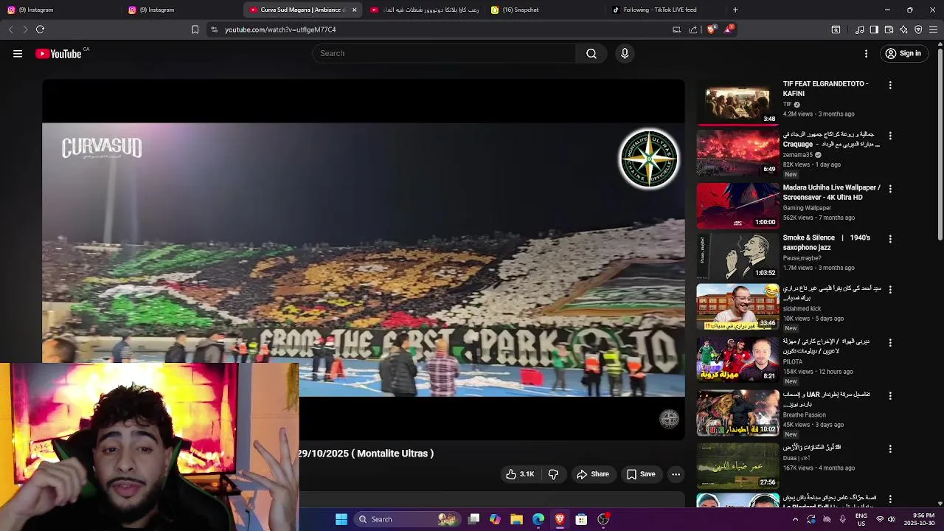
Task: Open more actions menu below the video
Action: 676,474
